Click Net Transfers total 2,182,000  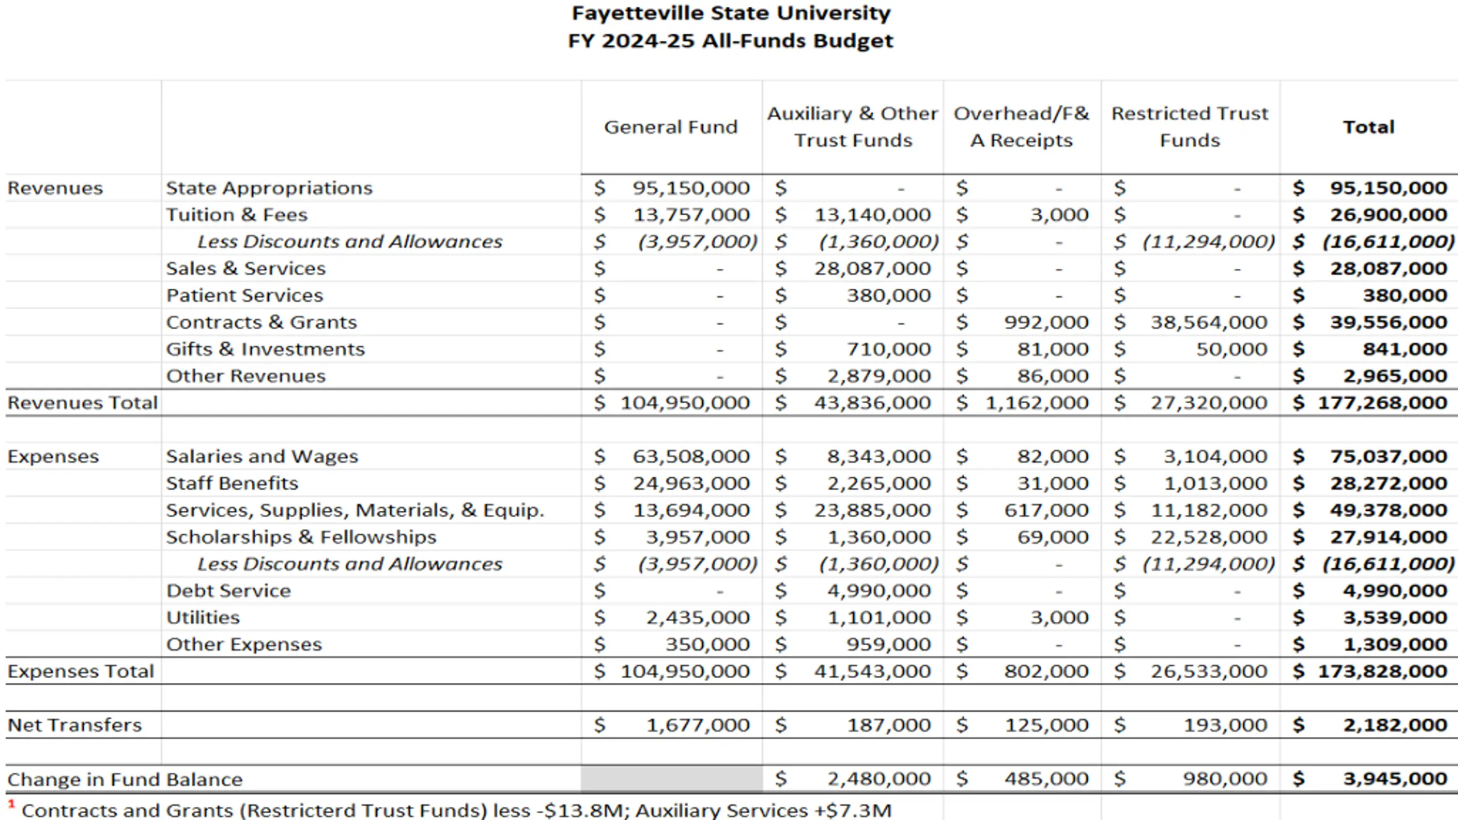(1395, 725)
